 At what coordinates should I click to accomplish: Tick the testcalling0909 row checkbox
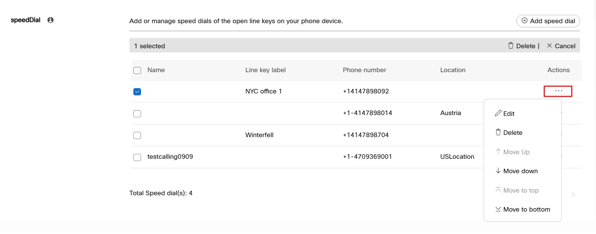[x=137, y=157]
